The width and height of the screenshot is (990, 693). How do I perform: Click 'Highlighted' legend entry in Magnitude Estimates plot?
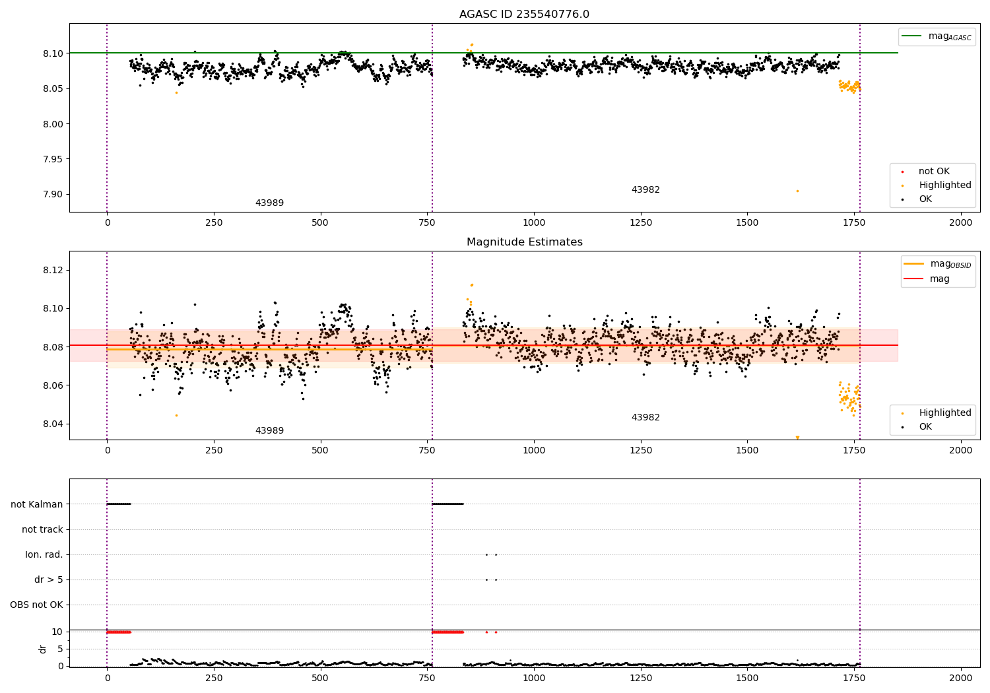click(x=945, y=413)
